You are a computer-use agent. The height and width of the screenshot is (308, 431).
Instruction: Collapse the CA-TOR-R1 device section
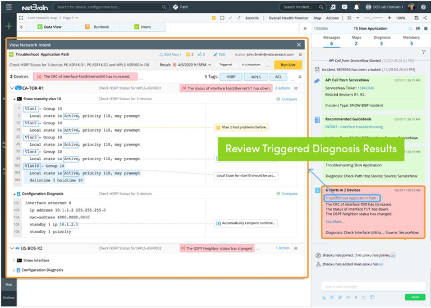click(x=13, y=88)
